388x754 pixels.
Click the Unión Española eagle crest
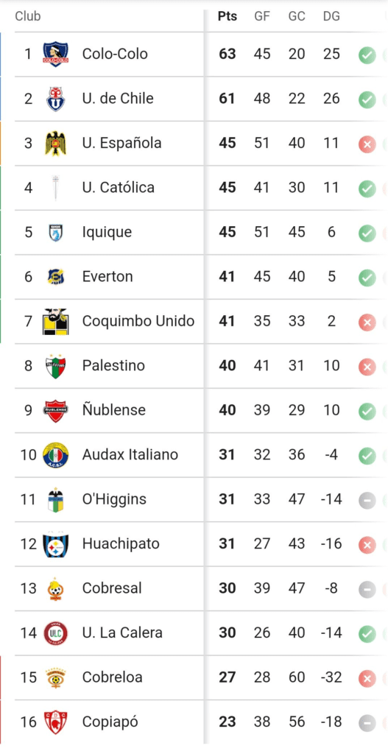pos(55,144)
